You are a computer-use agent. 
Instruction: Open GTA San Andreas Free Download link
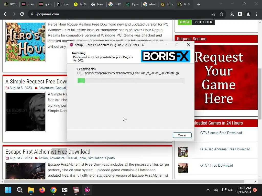(225, 149)
